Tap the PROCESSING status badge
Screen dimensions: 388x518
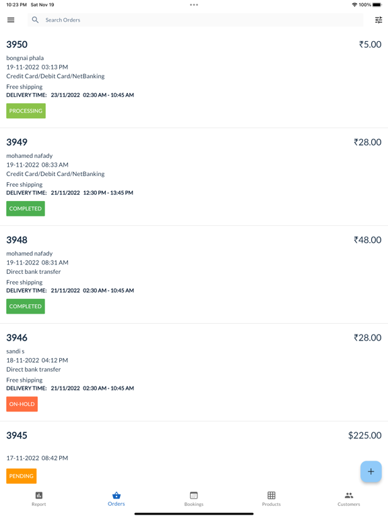click(x=26, y=111)
